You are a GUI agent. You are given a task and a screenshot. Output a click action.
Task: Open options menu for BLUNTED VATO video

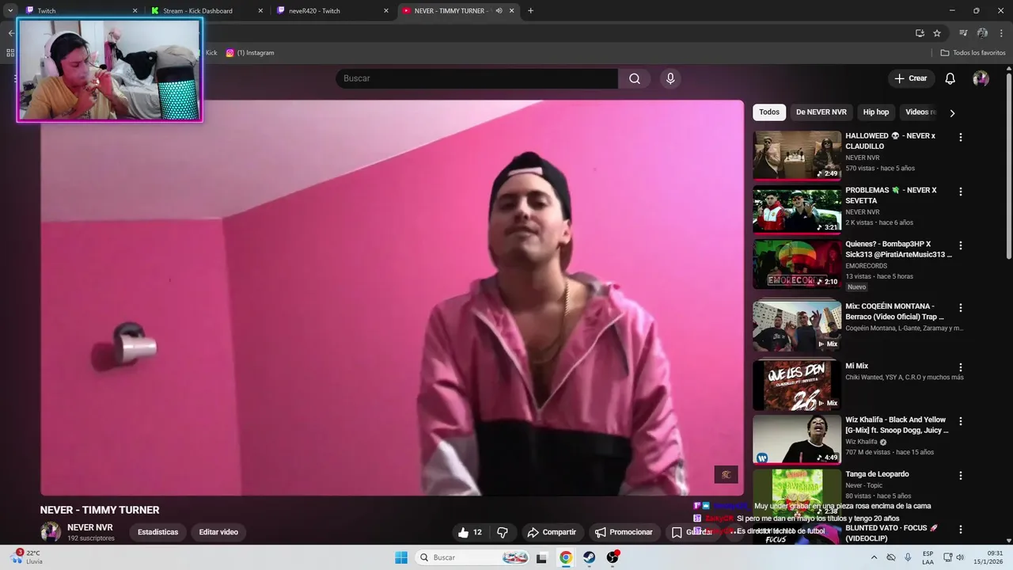pyautogui.click(x=961, y=529)
